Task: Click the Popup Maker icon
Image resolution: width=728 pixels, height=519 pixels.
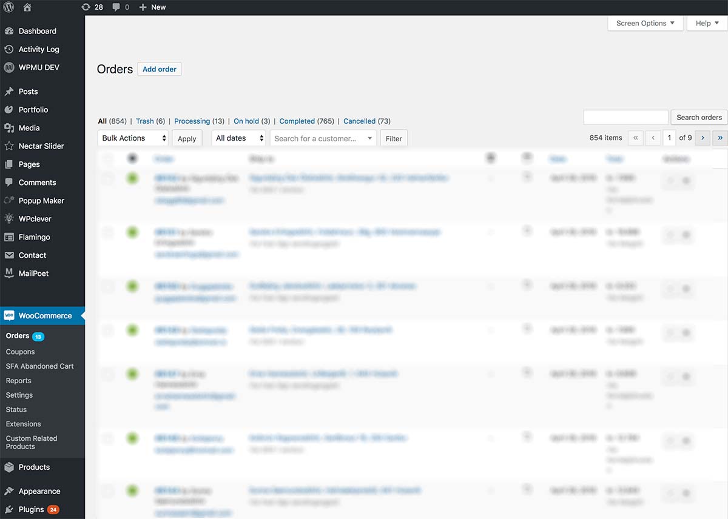Action: [x=8, y=201]
